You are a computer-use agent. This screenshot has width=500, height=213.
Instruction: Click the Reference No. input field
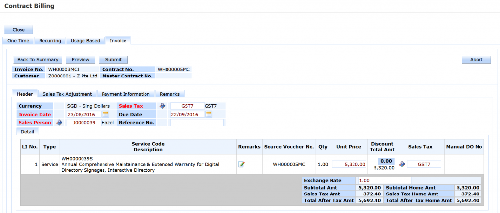pyautogui.click(x=196, y=123)
